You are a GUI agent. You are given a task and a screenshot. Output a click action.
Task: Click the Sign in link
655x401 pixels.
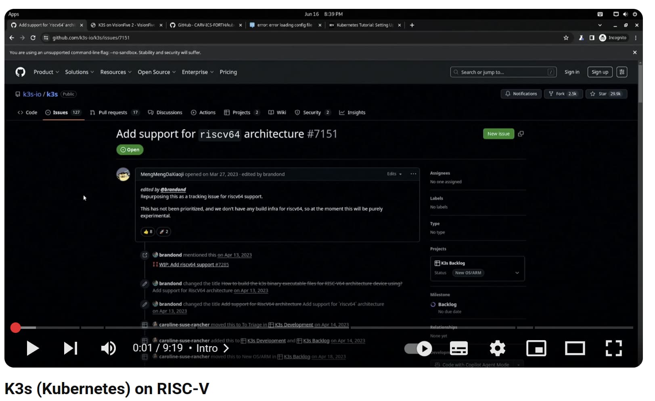(571, 72)
